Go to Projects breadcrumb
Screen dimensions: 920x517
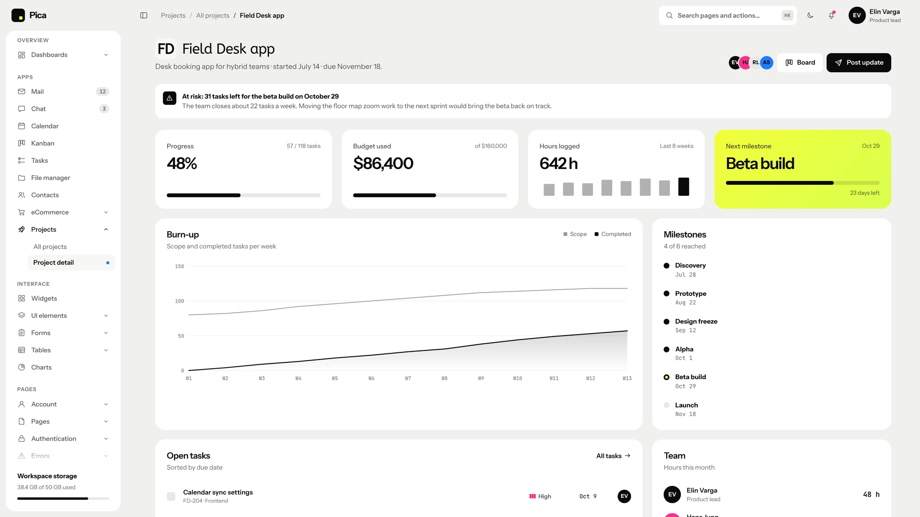173,15
